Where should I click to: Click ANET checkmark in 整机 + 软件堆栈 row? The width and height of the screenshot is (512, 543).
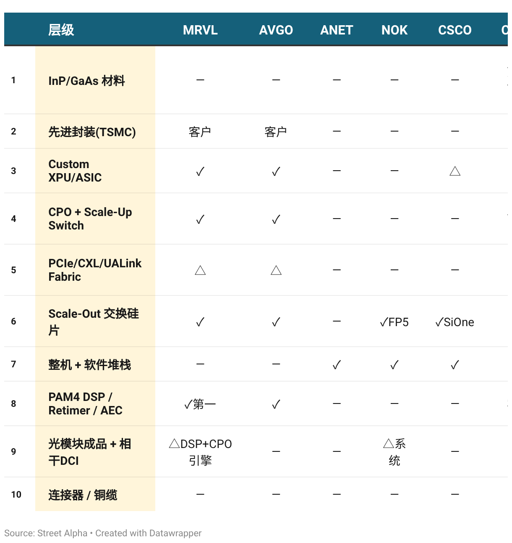pyautogui.click(x=337, y=365)
